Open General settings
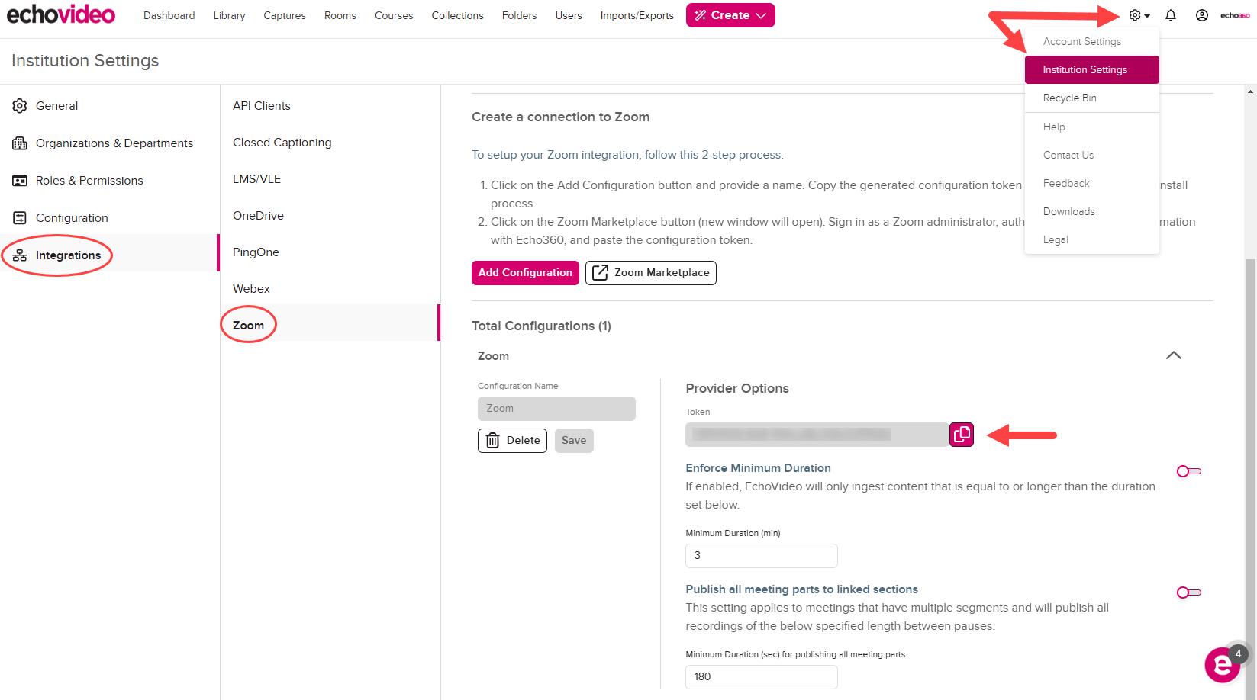 point(110,106)
